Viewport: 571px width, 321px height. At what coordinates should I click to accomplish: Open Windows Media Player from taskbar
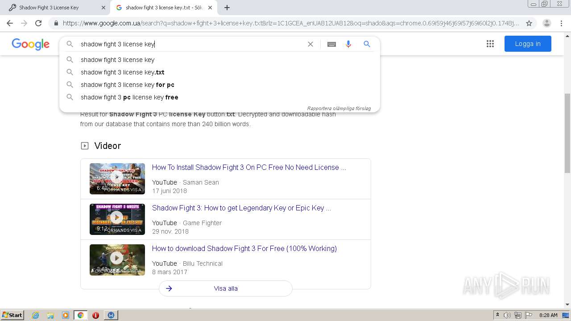pyautogui.click(x=66, y=315)
